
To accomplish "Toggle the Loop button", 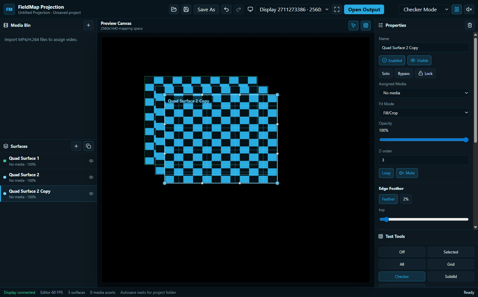I will 386,173.
